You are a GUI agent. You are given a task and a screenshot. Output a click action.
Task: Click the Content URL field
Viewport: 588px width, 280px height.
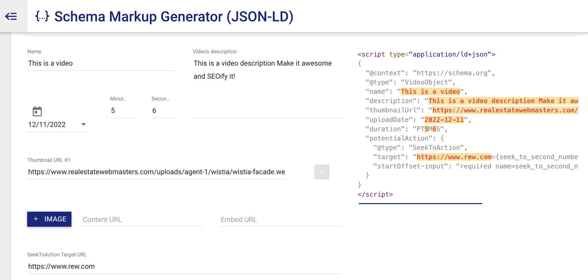tap(143, 220)
